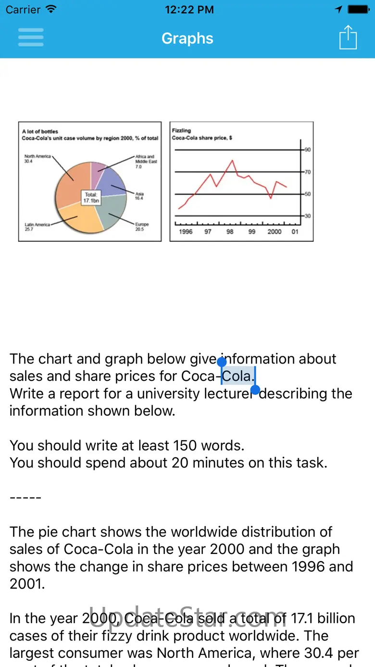Tap 'You should write at least 150 words.'
This screenshot has height=667, width=375.
tap(127, 445)
